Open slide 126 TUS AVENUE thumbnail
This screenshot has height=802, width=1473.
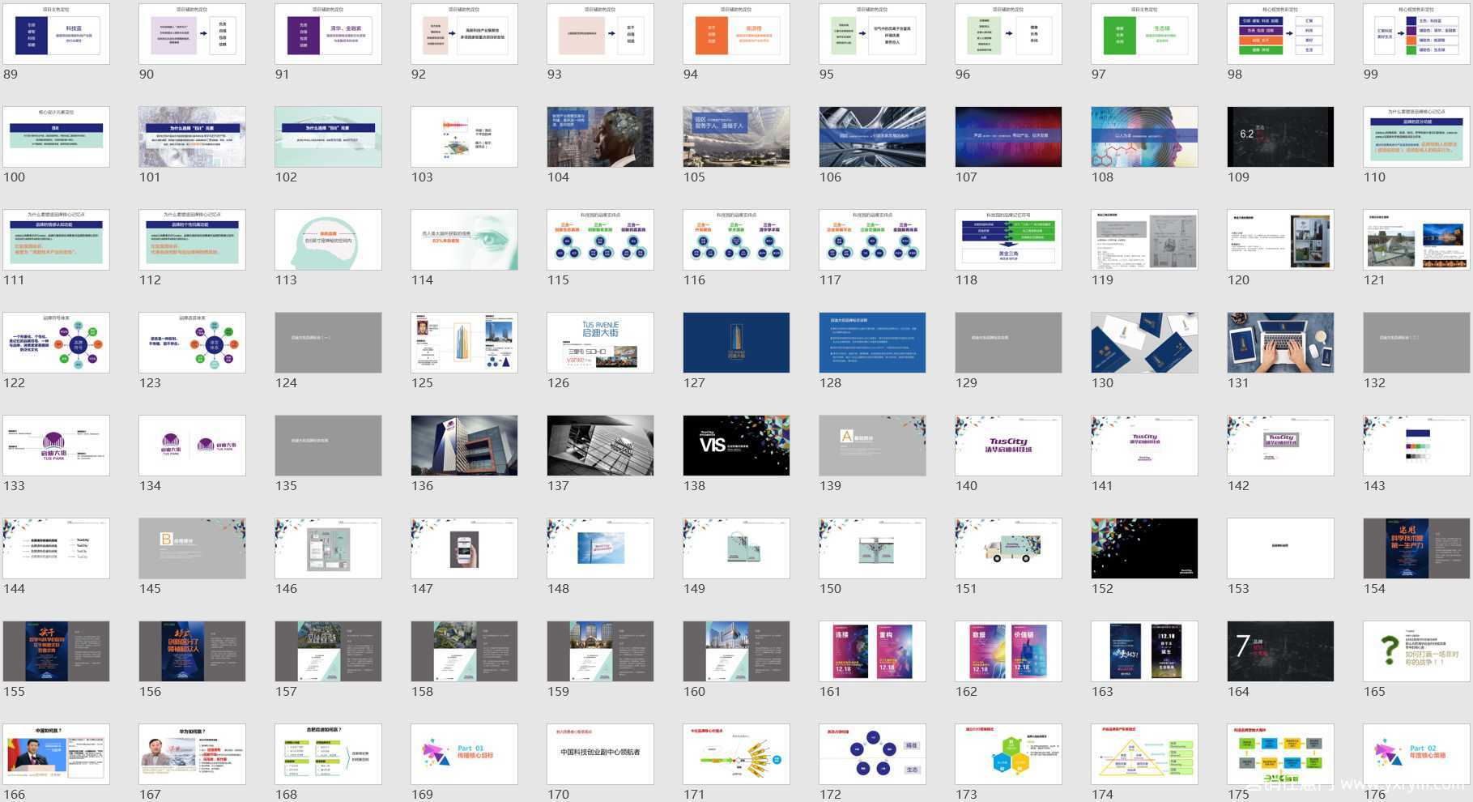point(600,343)
